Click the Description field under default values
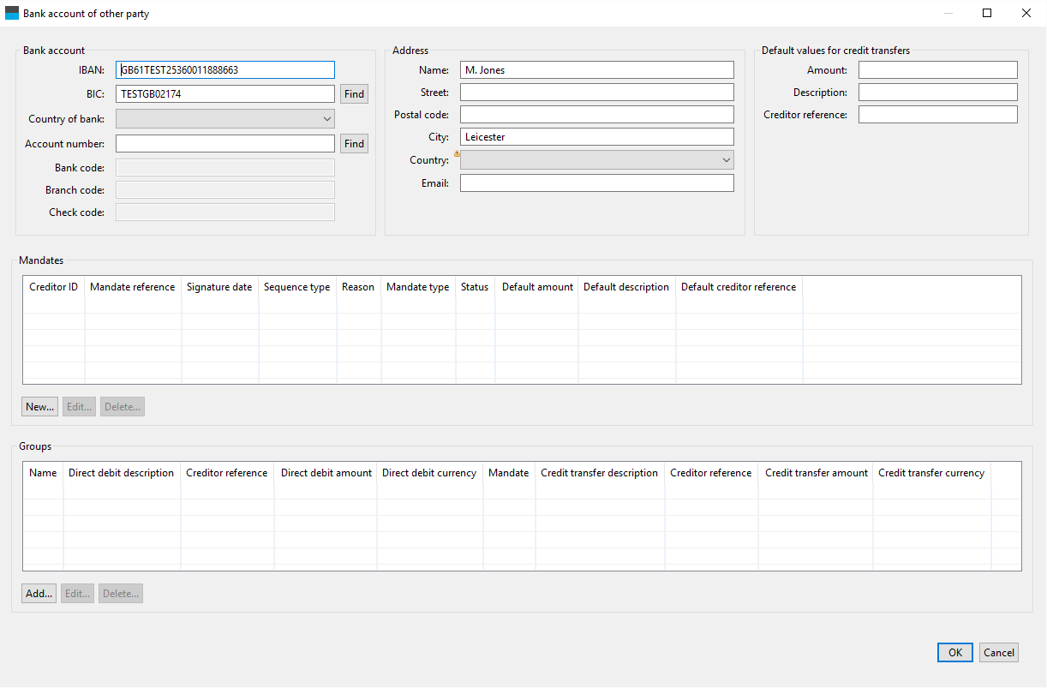Viewport: 1047px width, 688px height. 938,93
